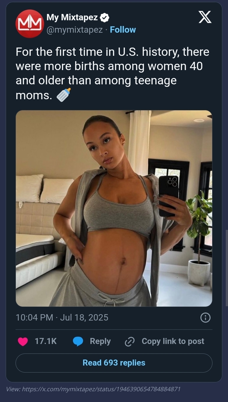The image size is (228, 402).
Task: Click the X logo icon
Action: tap(205, 17)
